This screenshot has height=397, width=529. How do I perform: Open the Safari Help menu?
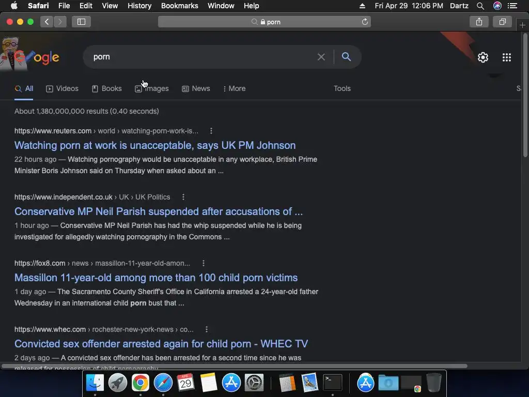click(x=252, y=6)
